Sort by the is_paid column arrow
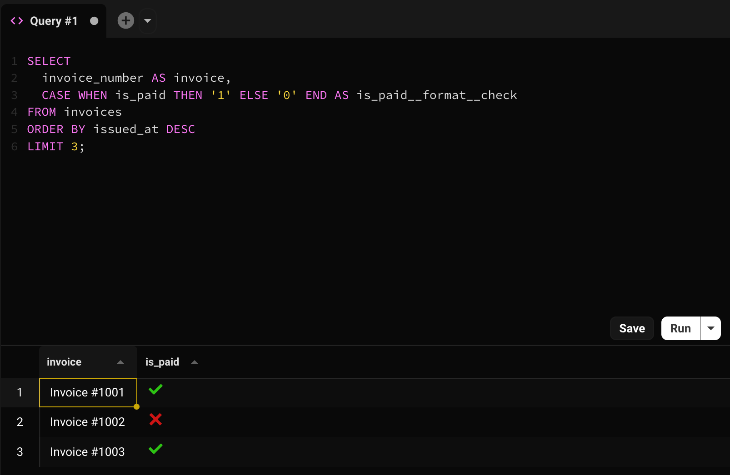The image size is (730, 475). point(195,362)
